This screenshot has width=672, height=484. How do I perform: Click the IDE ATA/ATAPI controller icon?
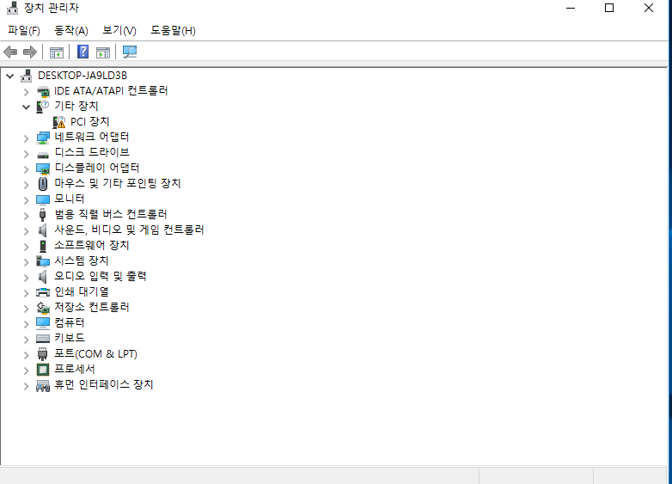pyautogui.click(x=43, y=91)
